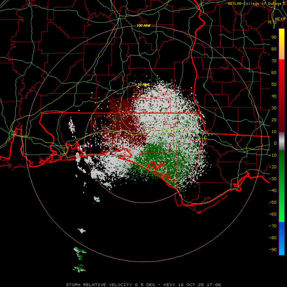The height and width of the screenshot is (287, 287).
Task: Click the 0.5 DEG elevation text
Action: coord(145,285)
